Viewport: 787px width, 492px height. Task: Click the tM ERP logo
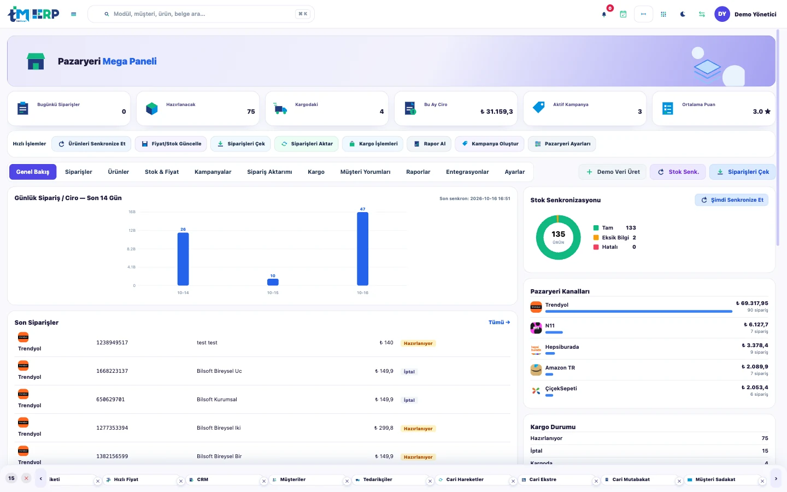(x=33, y=14)
